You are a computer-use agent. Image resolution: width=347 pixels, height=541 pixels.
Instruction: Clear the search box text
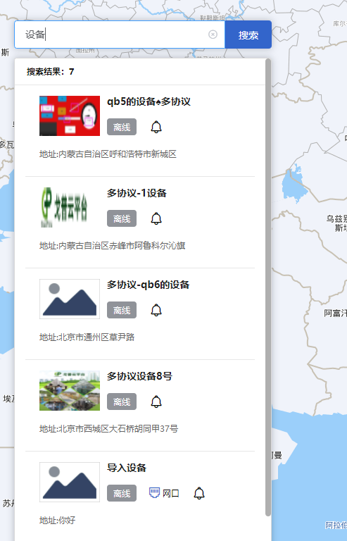[x=213, y=34]
